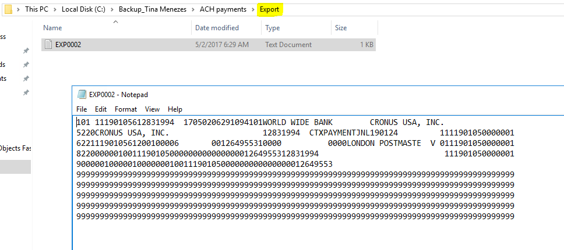
Task: Click the folder icon in address bar
Action: [x=8, y=9]
